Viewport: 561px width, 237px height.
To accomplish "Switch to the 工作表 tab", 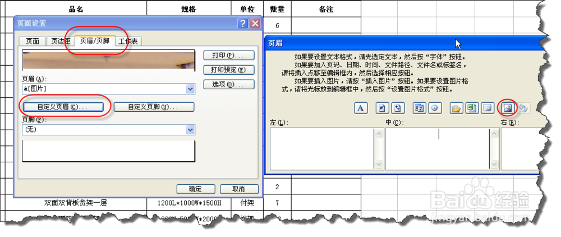I will point(128,41).
